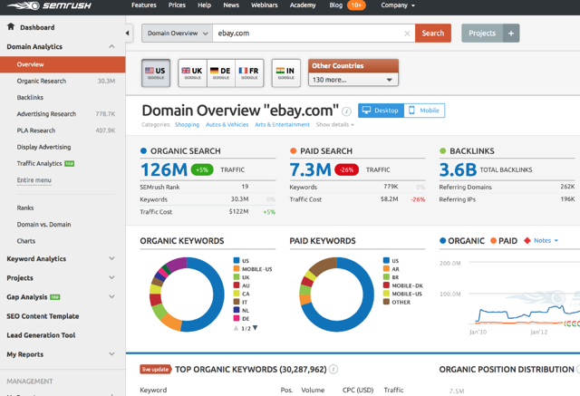Click the US blue swatch in Organic Keywords legend
This screenshot has width=580, height=396.
pos(237,260)
